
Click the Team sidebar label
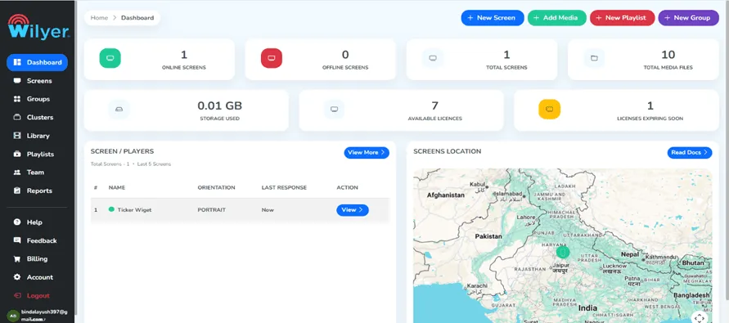[35, 173]
